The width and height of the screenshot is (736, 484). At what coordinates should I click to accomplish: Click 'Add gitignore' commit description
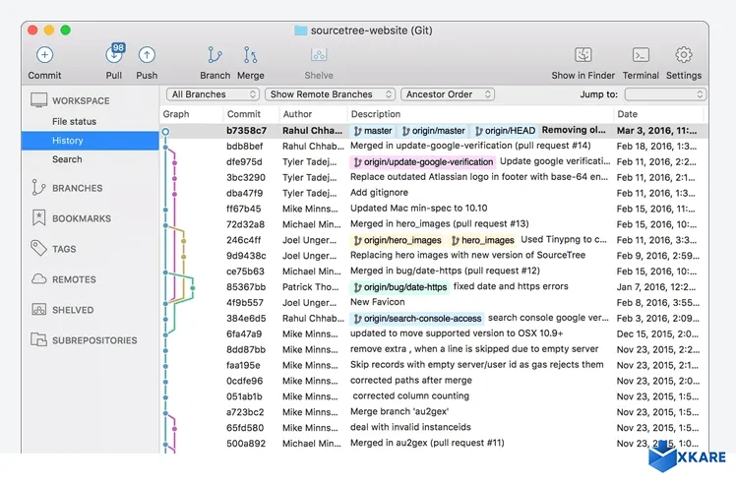click(379, 193)
